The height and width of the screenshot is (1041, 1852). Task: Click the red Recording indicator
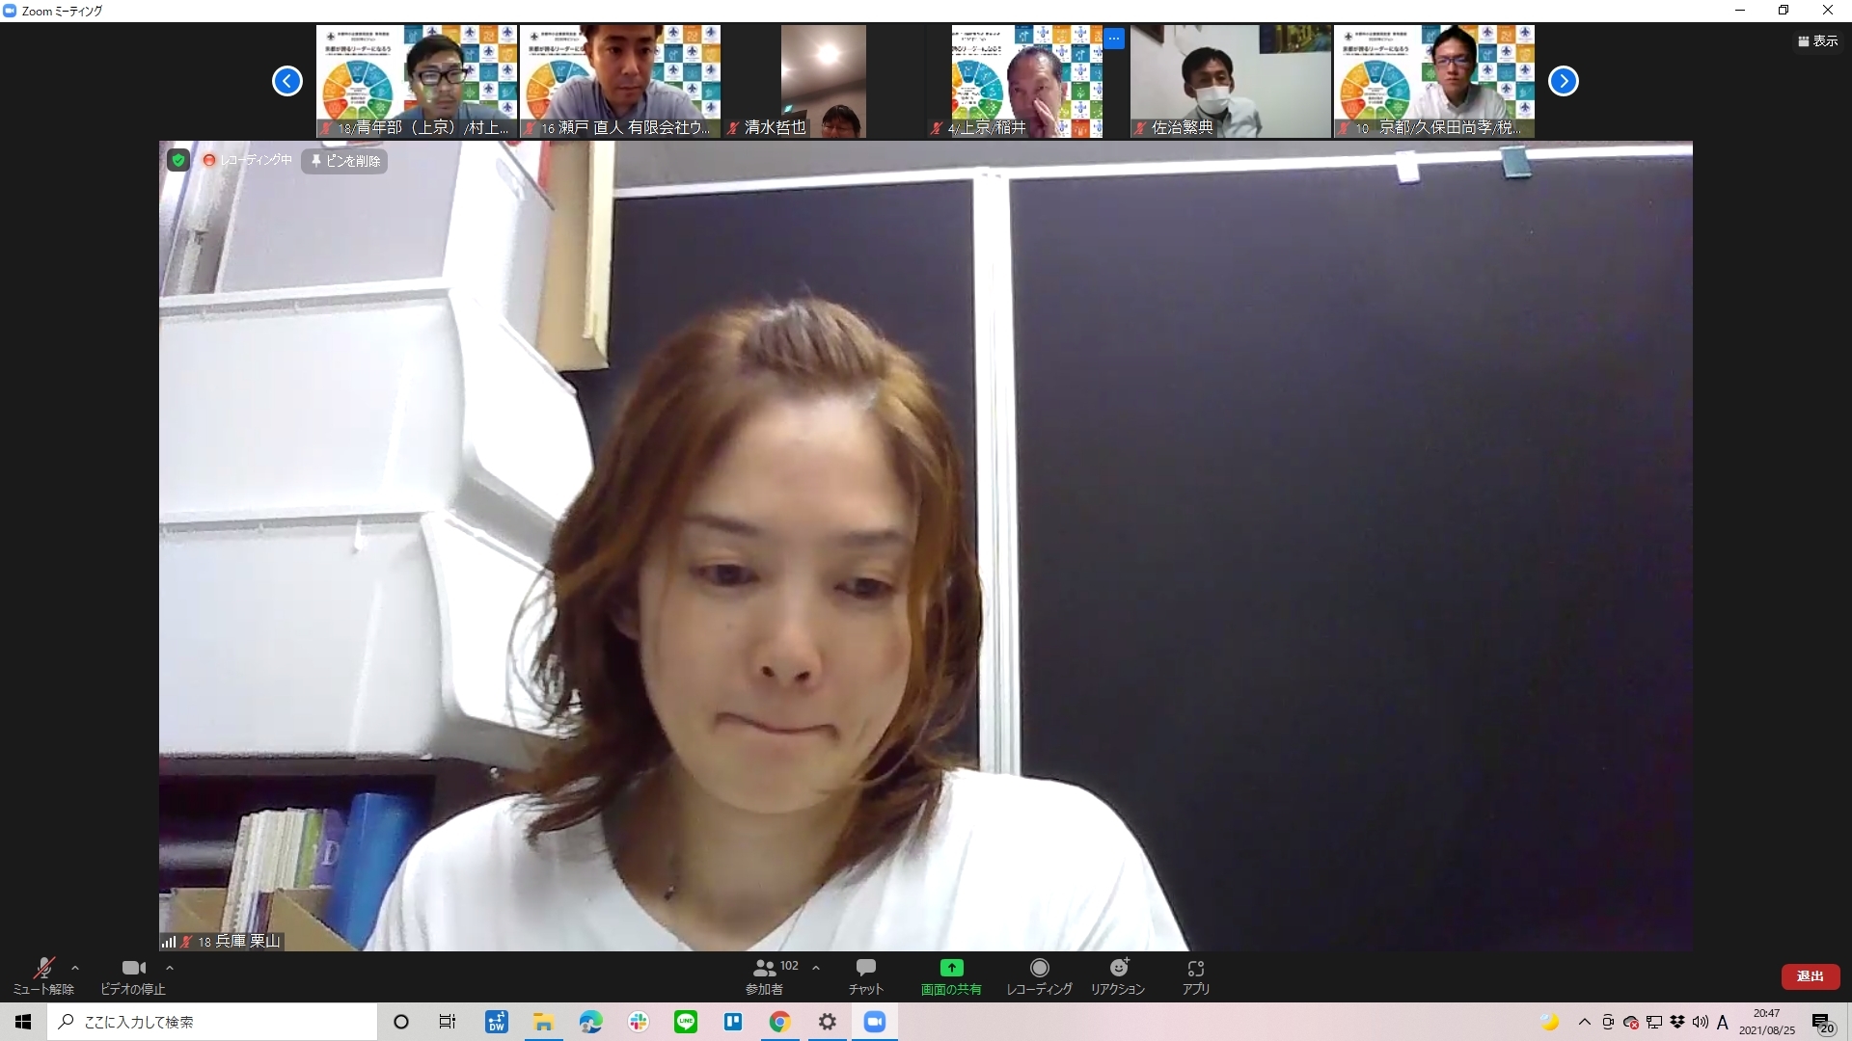(x=247, y=160)
